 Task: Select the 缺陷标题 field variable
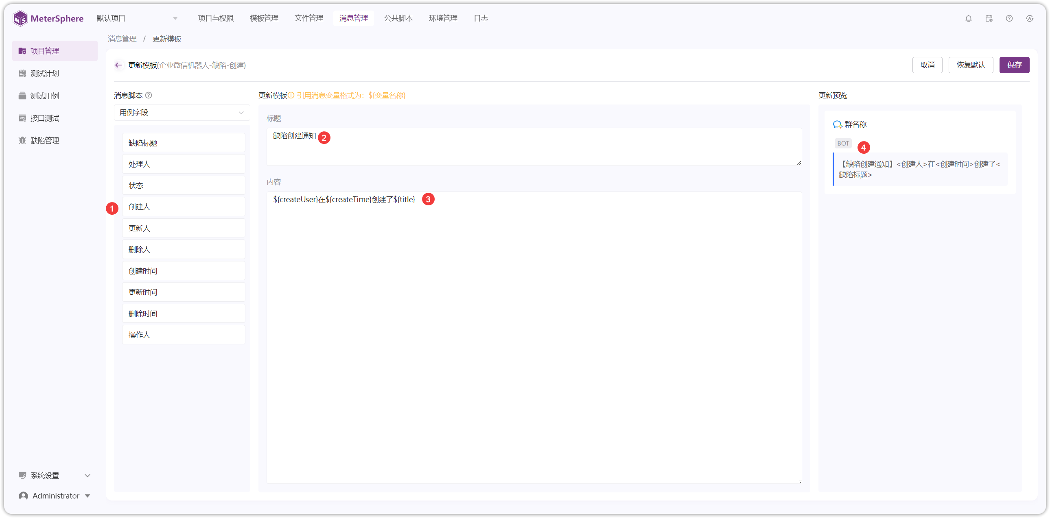[x=184, y=143]
